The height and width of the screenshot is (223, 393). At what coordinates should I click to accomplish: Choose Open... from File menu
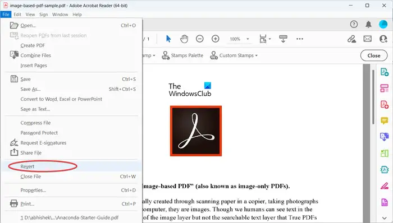point(71,25)
